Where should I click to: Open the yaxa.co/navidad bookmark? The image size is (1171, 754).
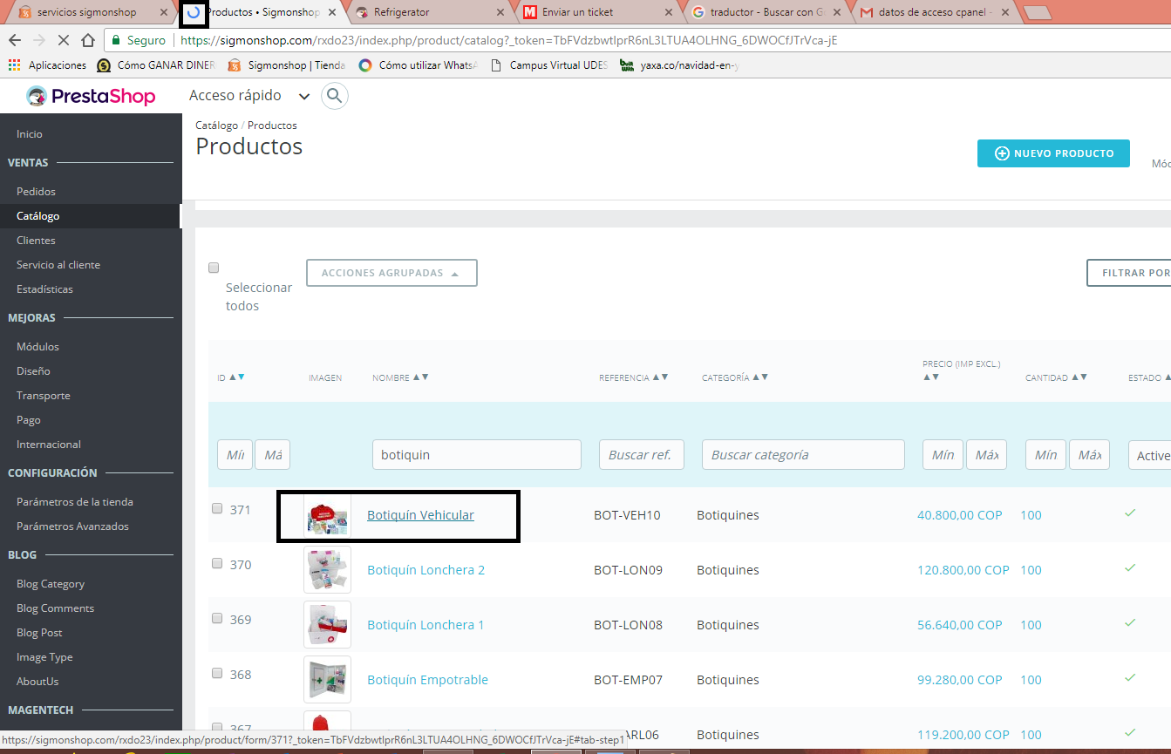click(679, 65)
